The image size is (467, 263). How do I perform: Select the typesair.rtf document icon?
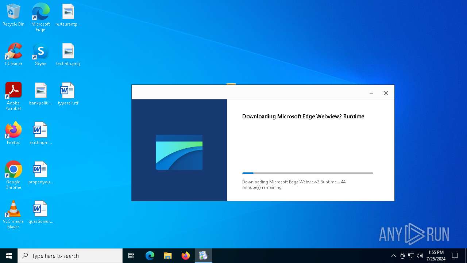tap(68, 94)
